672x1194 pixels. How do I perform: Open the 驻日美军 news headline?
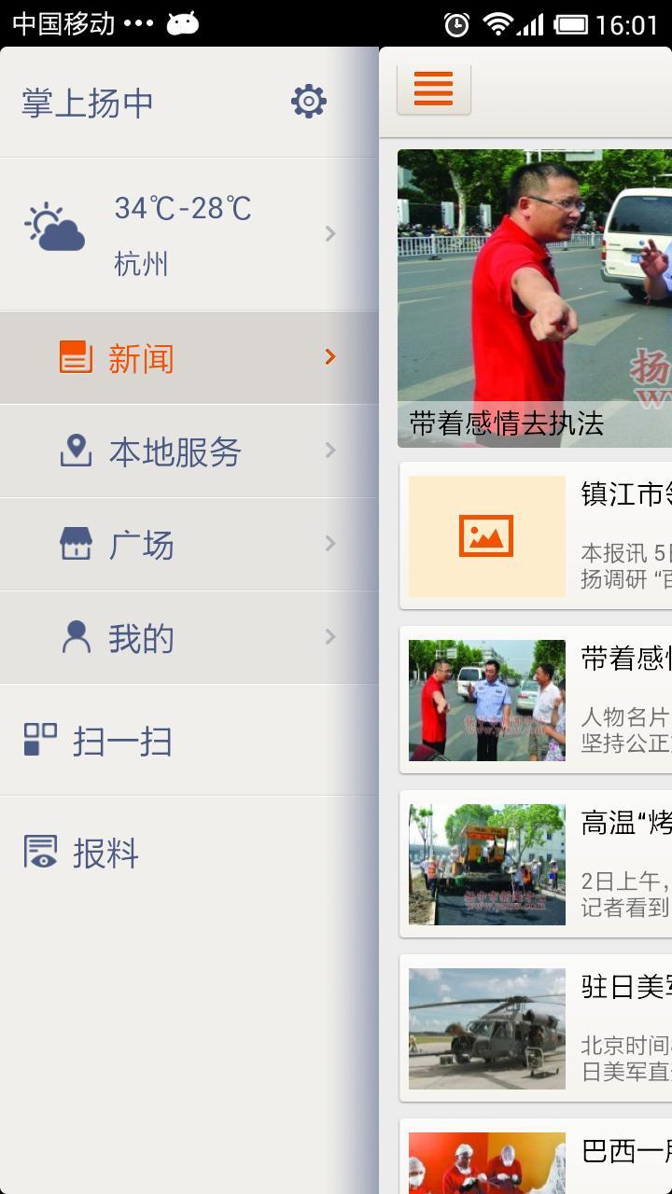coord(626,986)
